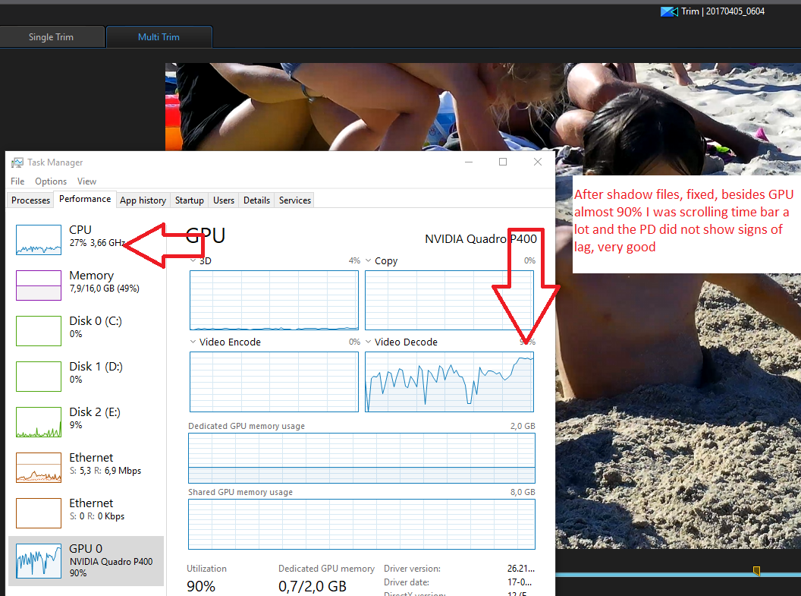Click the Shared GPU memory usage graph

[362, 524]
